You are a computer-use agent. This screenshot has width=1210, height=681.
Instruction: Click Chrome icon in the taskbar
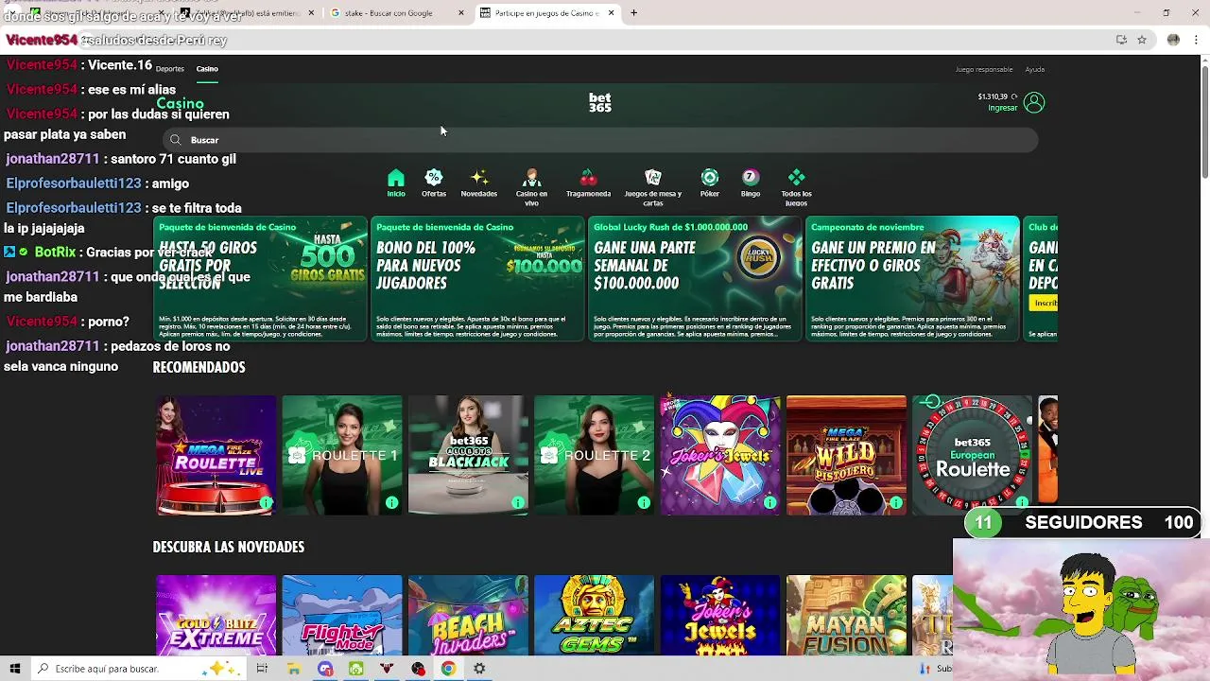point(448,669)
